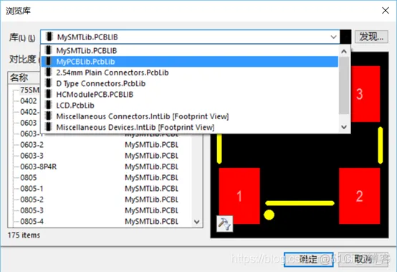The width and height of the screenshot is (397, 272).
Task: Click MySMTLib.PCBL cell in 0805-4 row
Action: click(151, 221)
